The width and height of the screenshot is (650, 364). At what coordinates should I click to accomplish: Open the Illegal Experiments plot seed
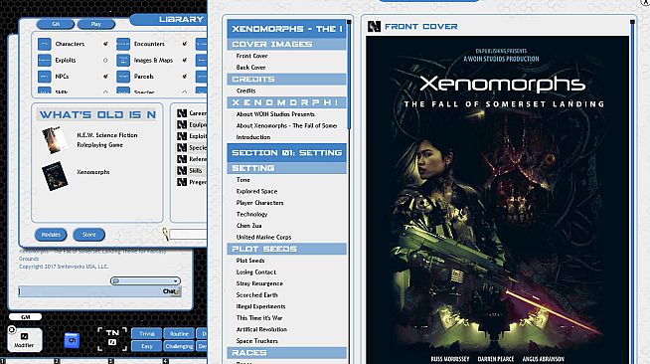pyautogui.click(x=260, y=306)
